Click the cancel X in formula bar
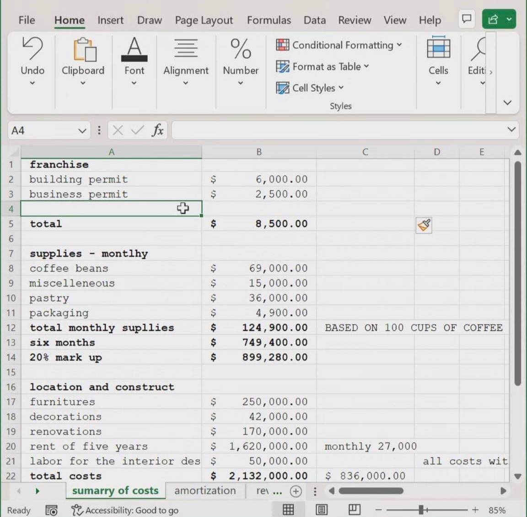527x517 pixels. pos(118,130)
